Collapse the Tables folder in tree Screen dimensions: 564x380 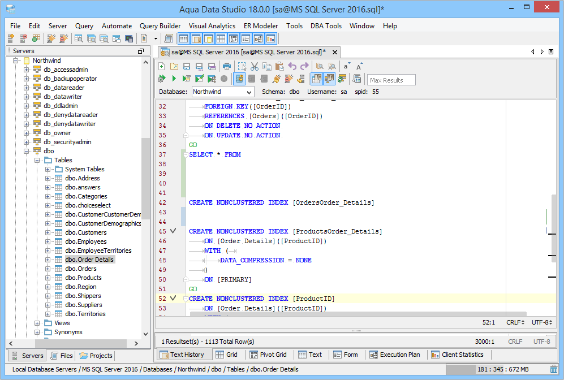37,160
